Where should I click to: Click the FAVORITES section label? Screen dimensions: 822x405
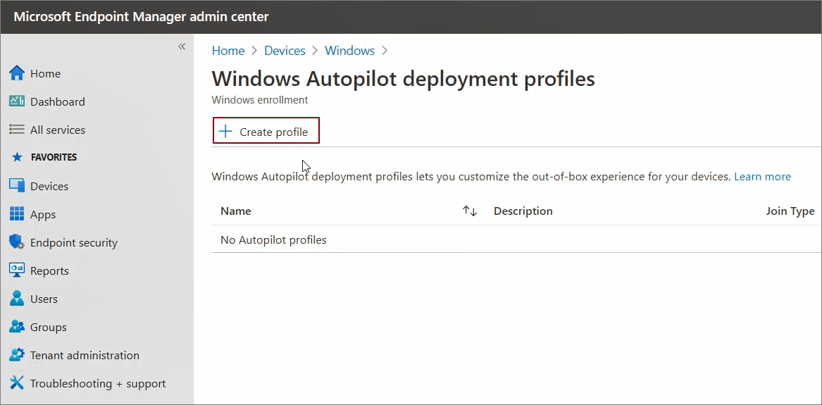tap(54, 157)
